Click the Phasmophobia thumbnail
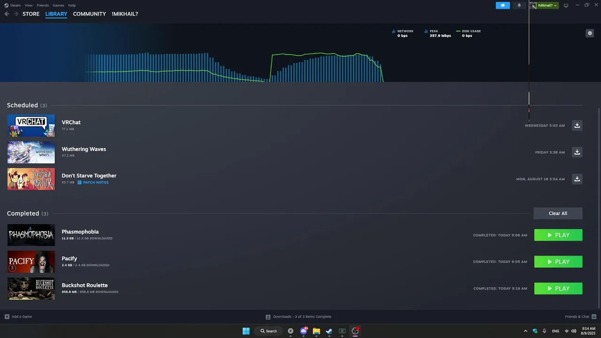This screenshot has height=338, width=601. coord(31,235)
